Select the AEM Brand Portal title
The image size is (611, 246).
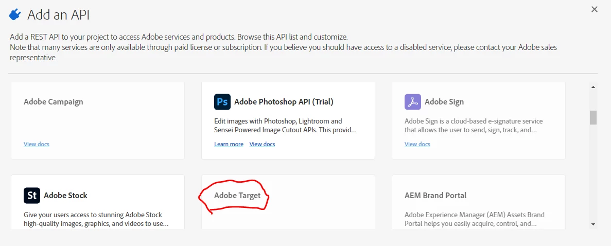coord(435,196)
